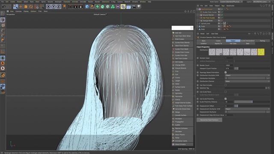The height and width of the screenshot is (154, 274).
Task: Open the Coord. tab in Attributes
Action: click(218, 41)
